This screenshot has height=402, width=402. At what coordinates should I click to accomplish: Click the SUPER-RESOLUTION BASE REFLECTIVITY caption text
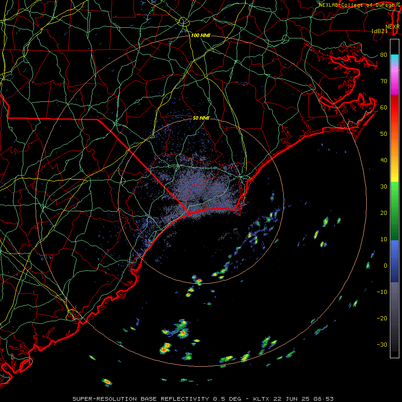(141, 399)
